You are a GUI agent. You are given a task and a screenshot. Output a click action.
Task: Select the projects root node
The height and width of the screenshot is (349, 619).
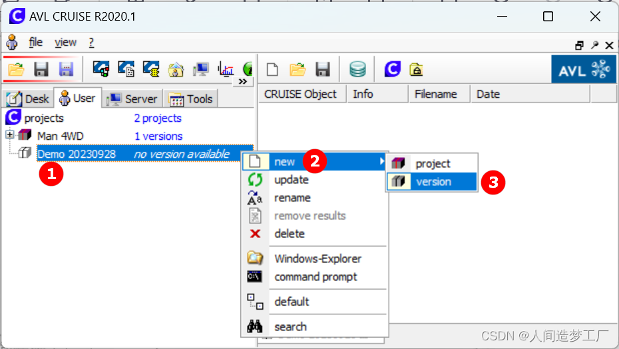[x=44, y=118]
